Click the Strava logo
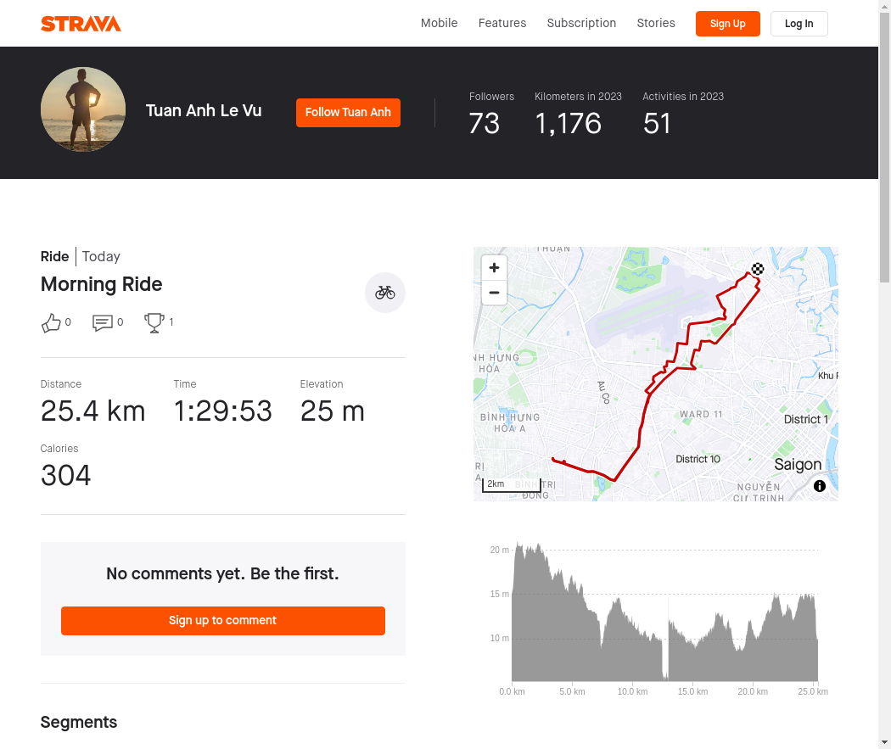 (x=81, y=24)
